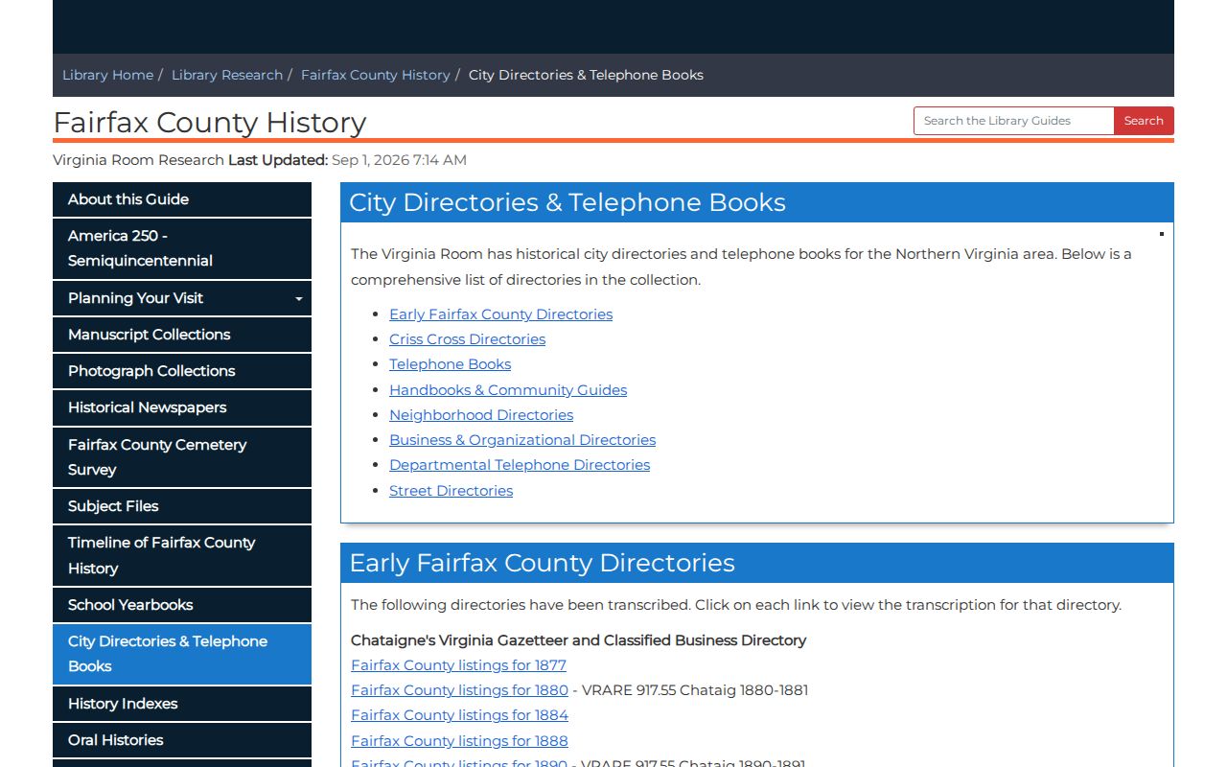
Task: Go to School Yearbooks page
Action: point(182,605)
